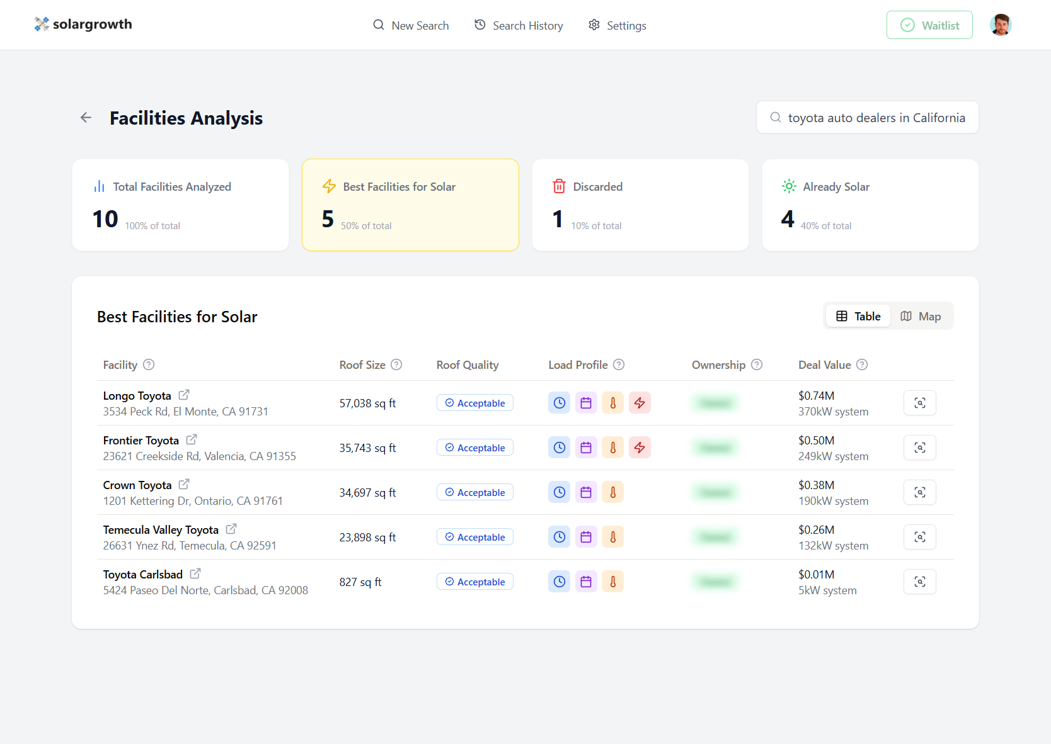Click the thermometer icon for Toyota Carlsbad
This screenshot has height=744, width=1051.
point(612,582)
